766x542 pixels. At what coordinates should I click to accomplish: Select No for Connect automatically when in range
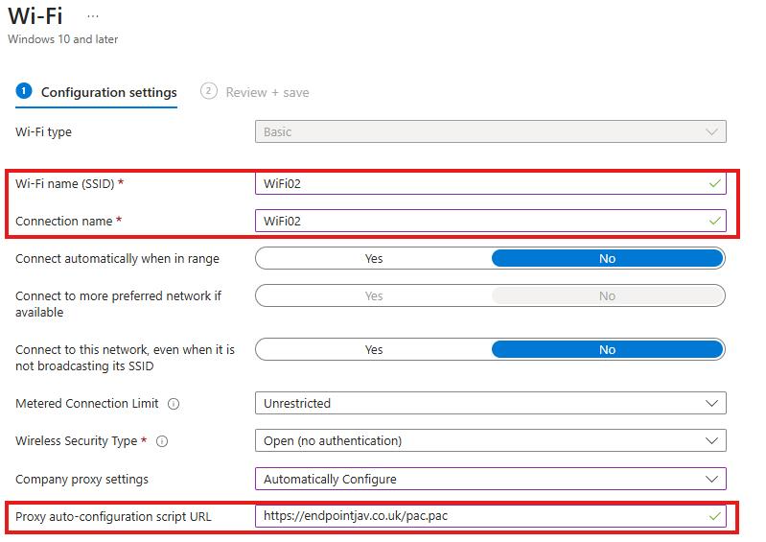coord(607,258)
